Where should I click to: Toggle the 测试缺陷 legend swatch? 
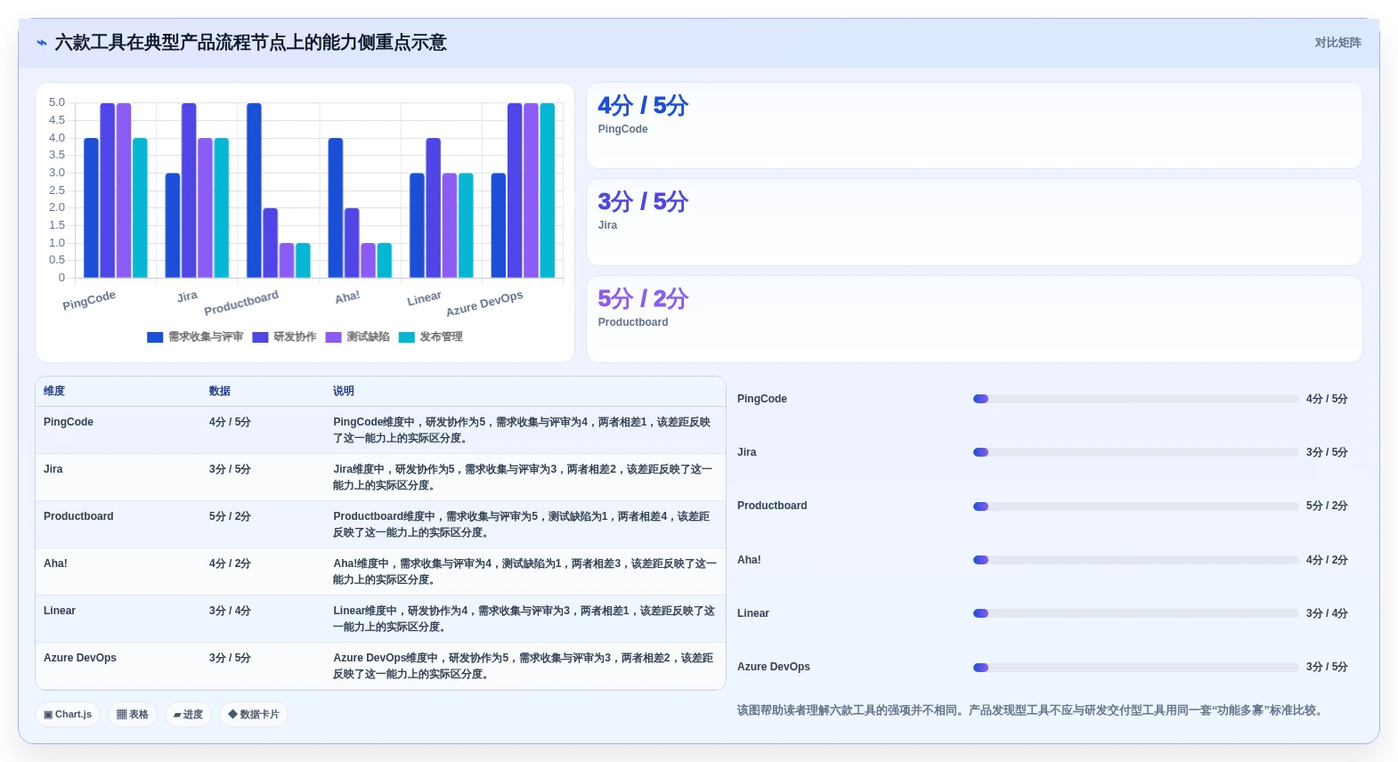(x=333, y=337)
